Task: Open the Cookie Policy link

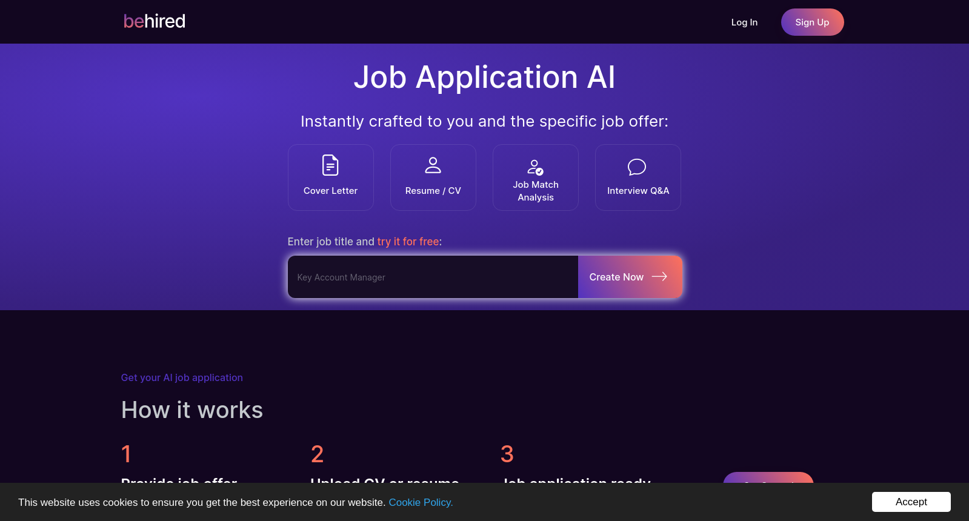Action: pyautogui.click(x=421, y=502)
